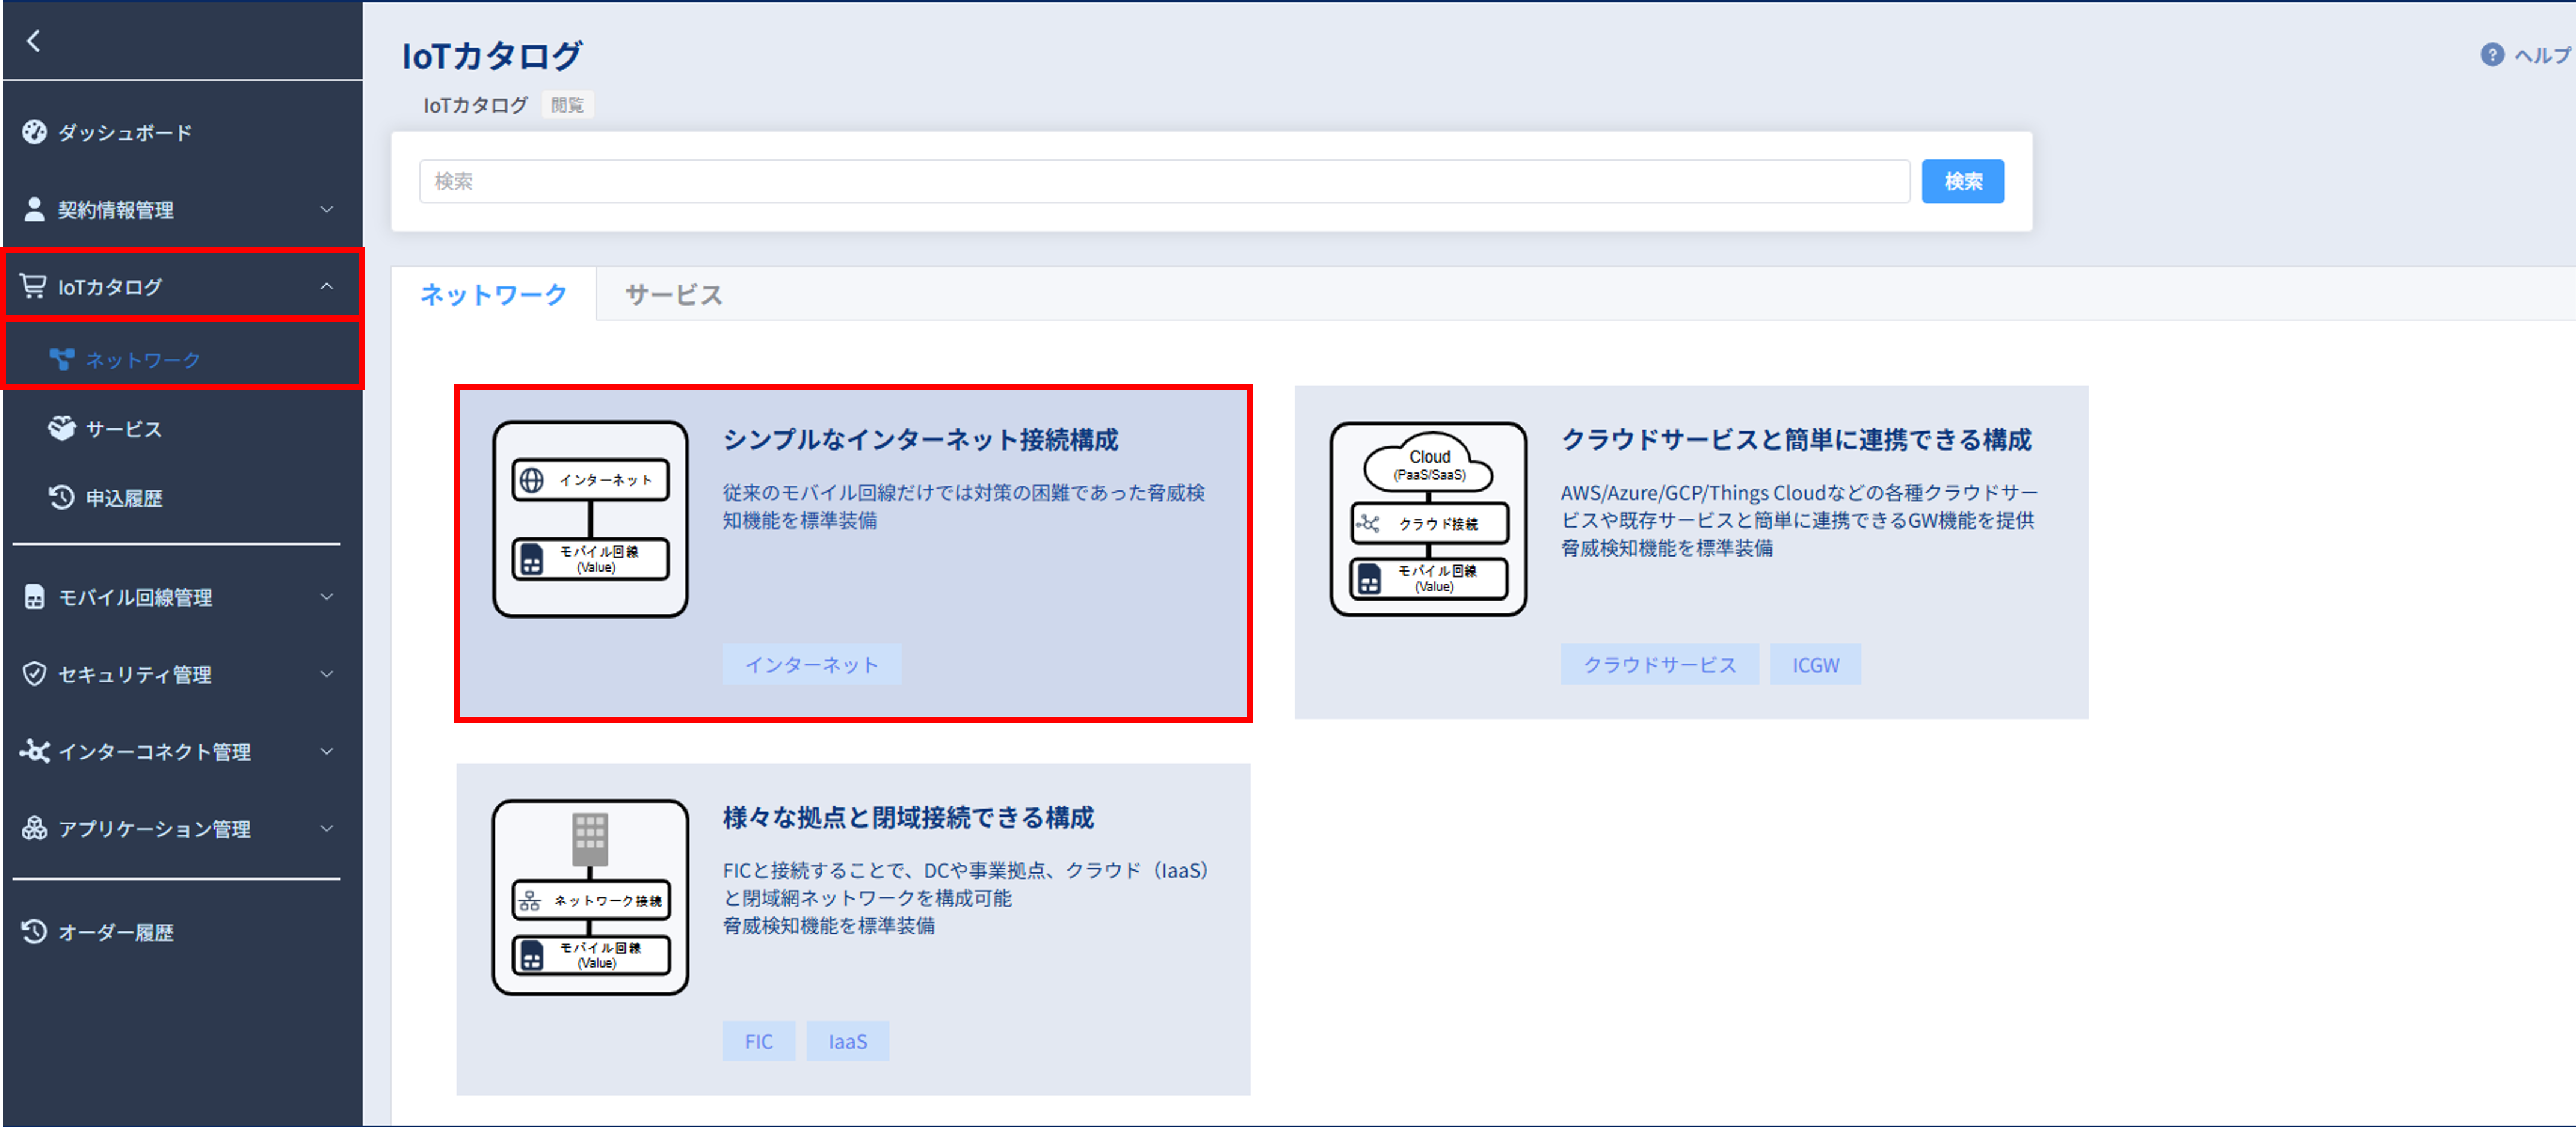The width and height of the screenshot is (2576, 1127).
Task: Open ダッシュボード from the sidebar
Action: coord(124,132)
